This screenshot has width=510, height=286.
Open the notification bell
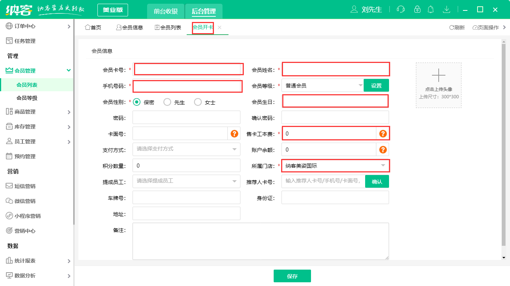pos(431,10)
